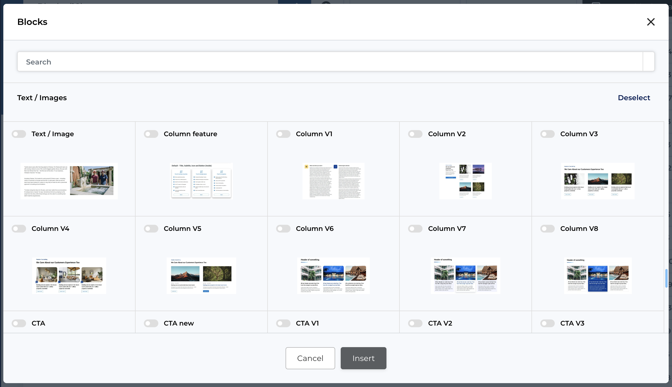Choose the Column V5 preview image

coord(201,275)
